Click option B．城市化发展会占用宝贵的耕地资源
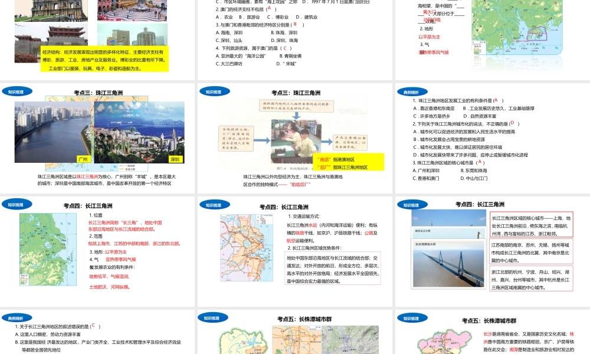 449,139
